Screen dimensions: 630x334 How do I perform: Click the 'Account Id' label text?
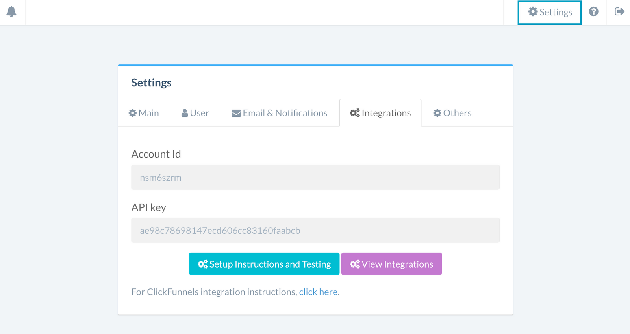click(156, 154)
